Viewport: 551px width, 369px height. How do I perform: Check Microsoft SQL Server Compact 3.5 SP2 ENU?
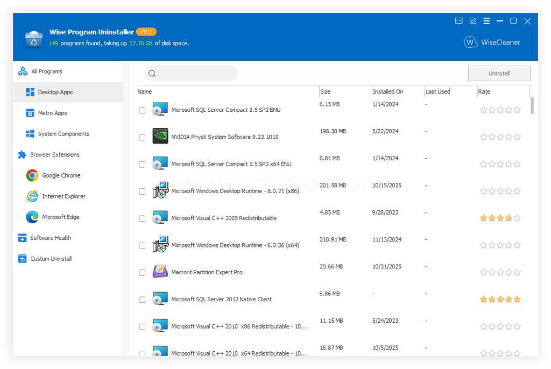(x=142, y=110)
